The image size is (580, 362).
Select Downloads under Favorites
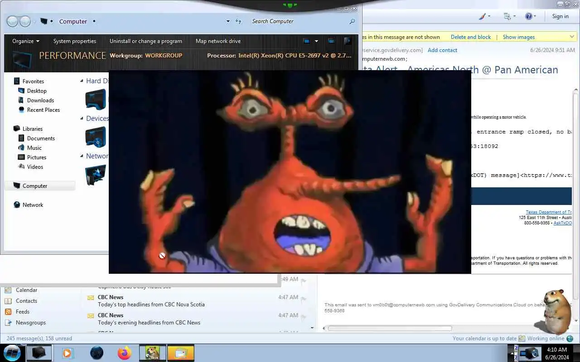tap(40, 100)
